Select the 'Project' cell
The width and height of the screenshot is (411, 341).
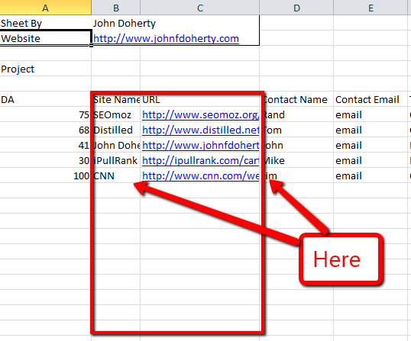click(x=46, y=69)
